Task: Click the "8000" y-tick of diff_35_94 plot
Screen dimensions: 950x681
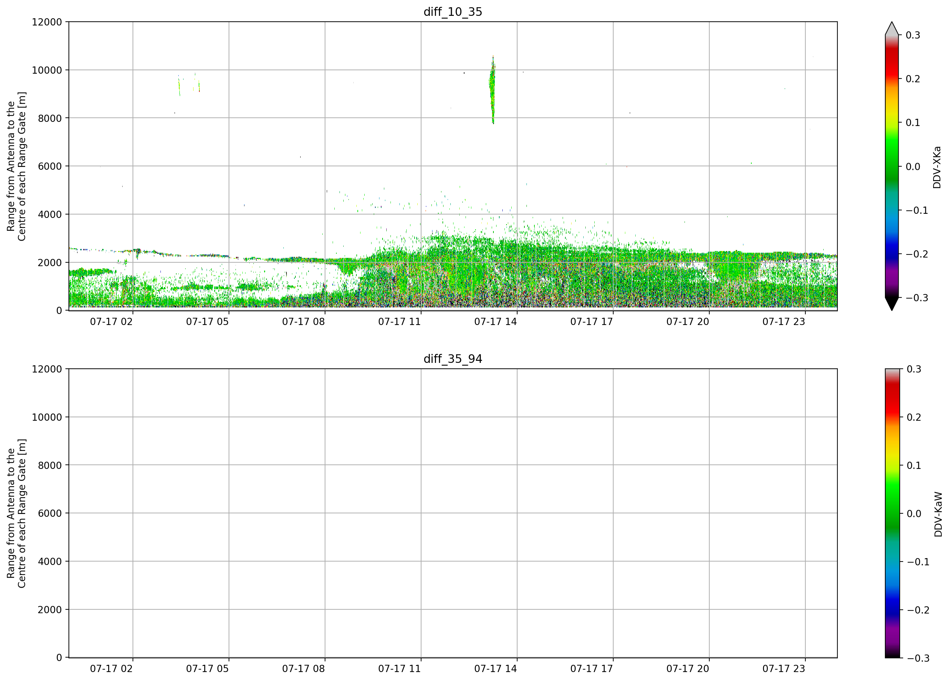Action: pos(50,465)
